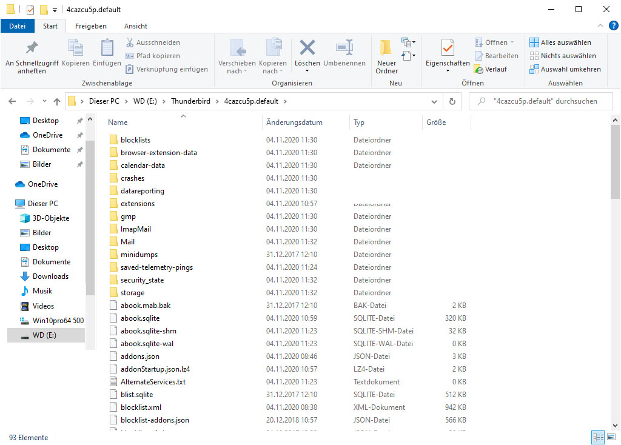Click the Einfügen paste icon
Image resolution: width=621 pixels, height=445 pixels.
pyautogui.click(x=107, y=49)
